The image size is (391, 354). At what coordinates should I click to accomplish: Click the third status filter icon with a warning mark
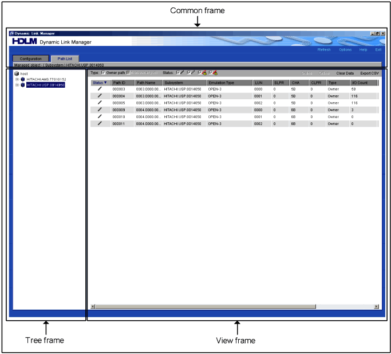204,73
